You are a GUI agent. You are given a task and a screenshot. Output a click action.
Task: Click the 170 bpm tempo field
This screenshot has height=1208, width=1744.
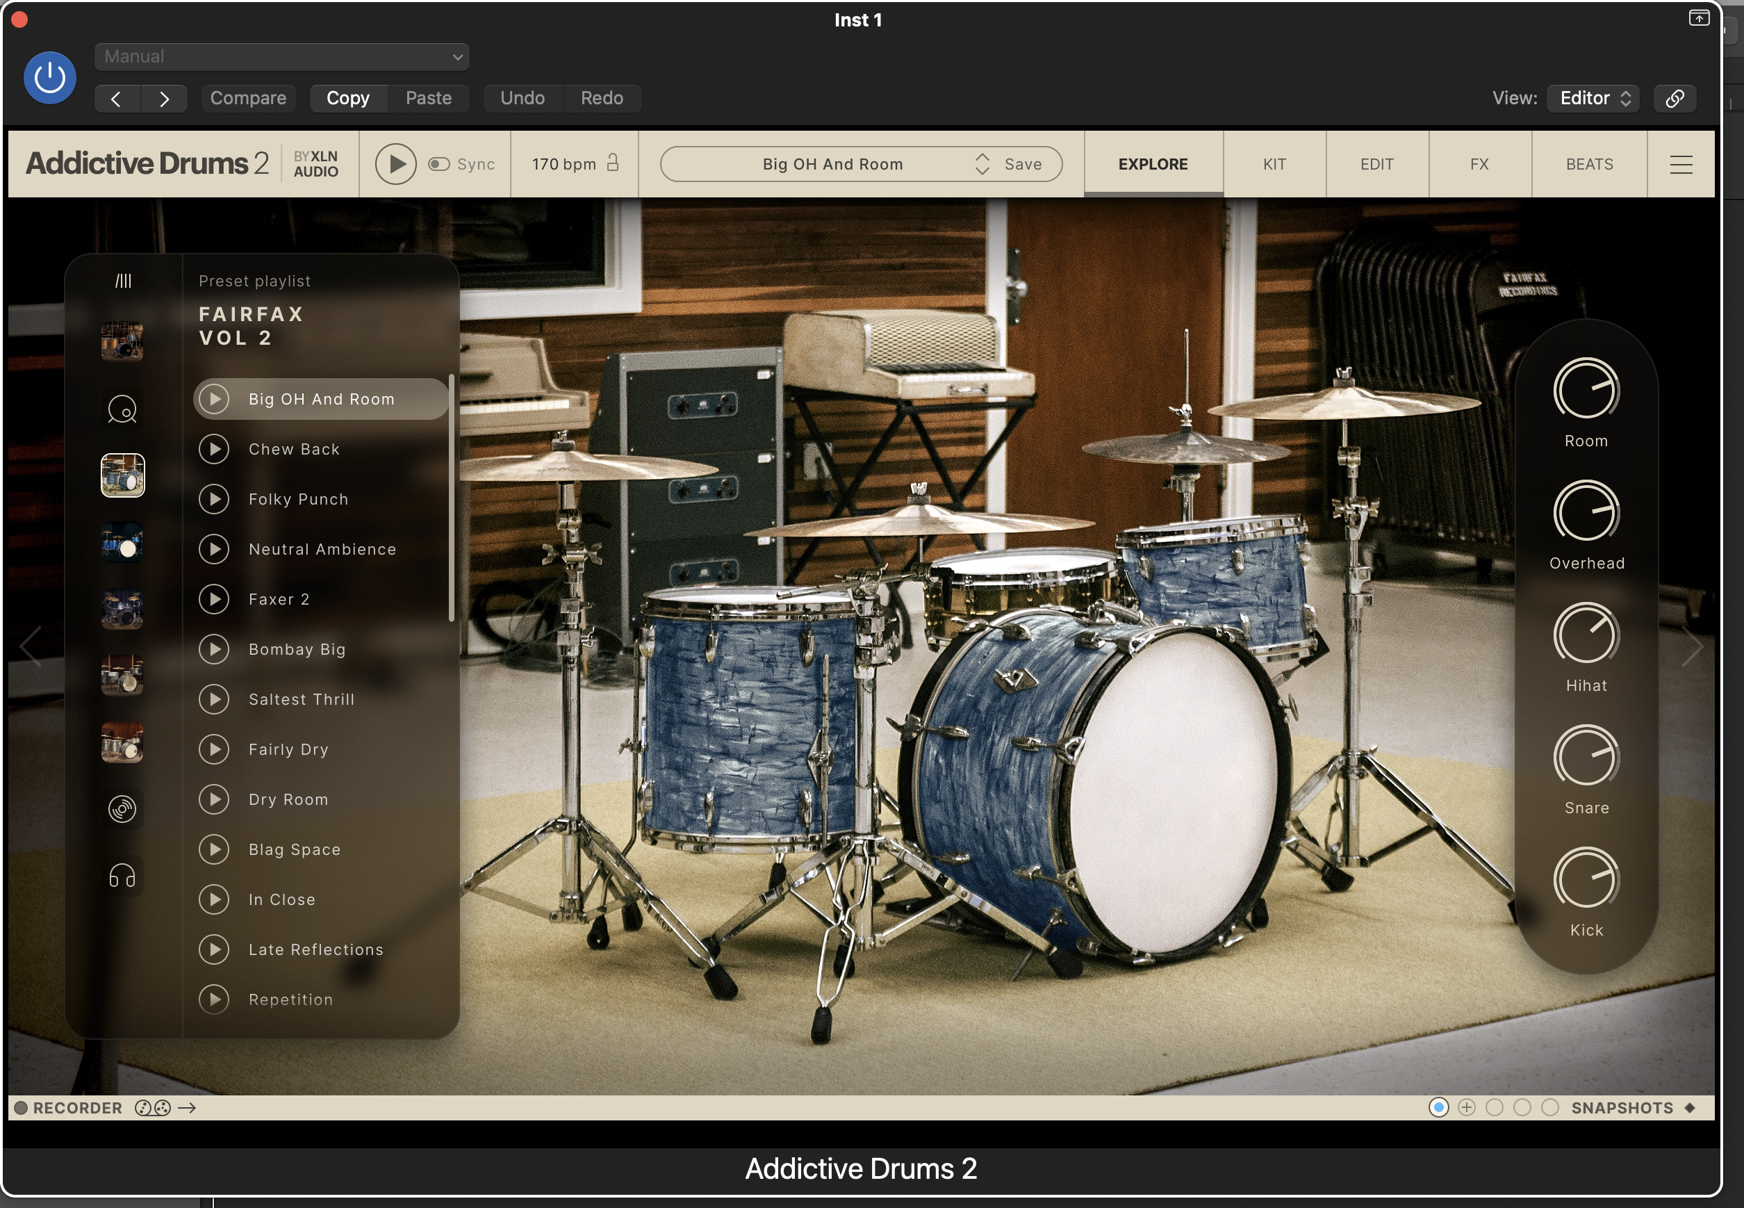563,164
